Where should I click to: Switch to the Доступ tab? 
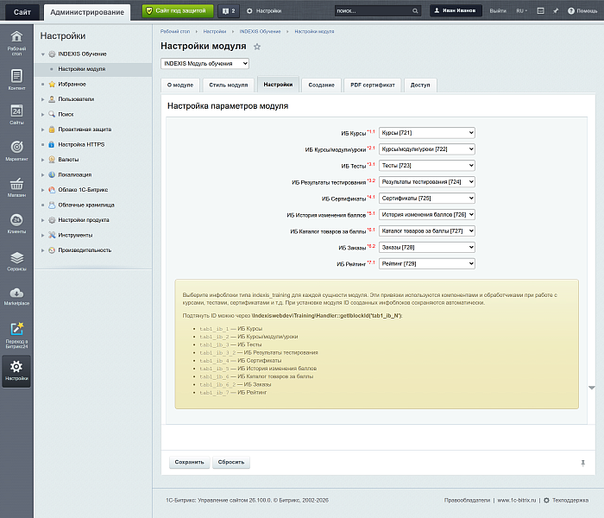pos(420,85)
